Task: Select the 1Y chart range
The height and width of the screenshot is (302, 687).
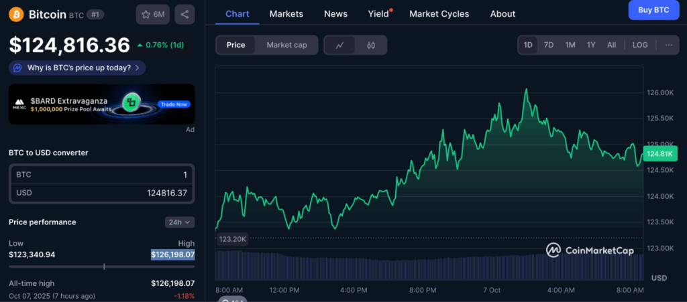Action: tap(591, 45)
